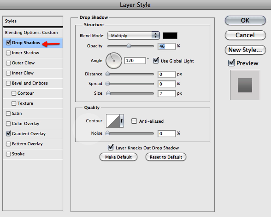Toggle the Use Global Light checkbox
This screenshot has height=217, width=271.
[156, 61]
